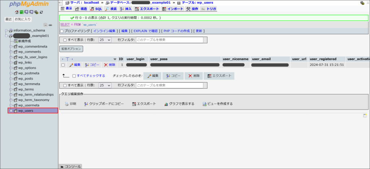
Task: Expand the wp_fa_user_logins table node
Action: tap(11, 57)
